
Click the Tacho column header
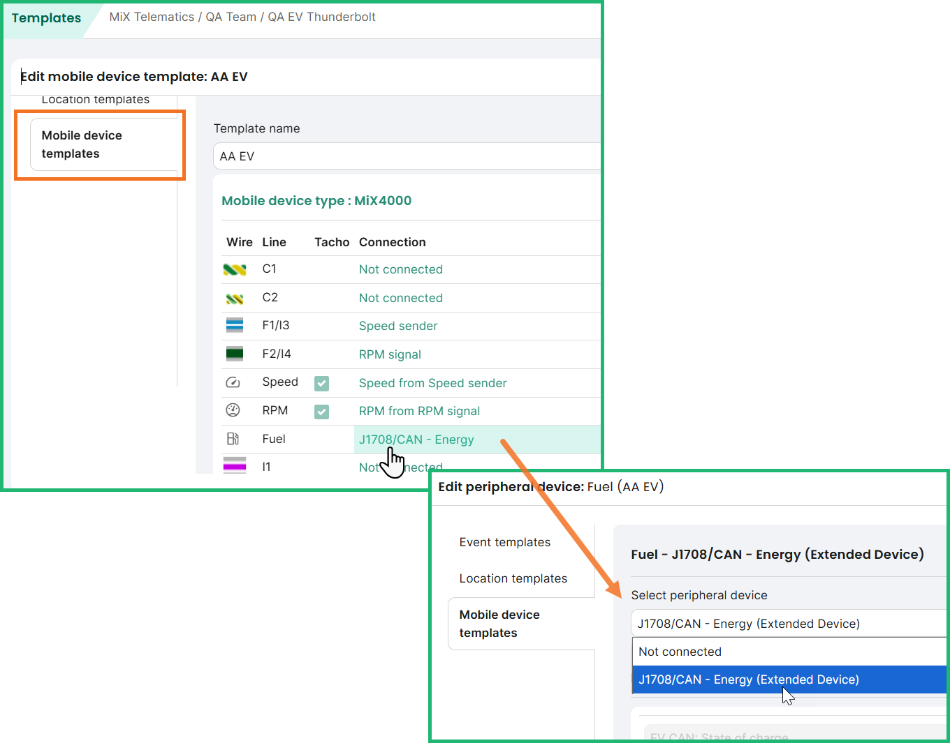coord(332,242)
